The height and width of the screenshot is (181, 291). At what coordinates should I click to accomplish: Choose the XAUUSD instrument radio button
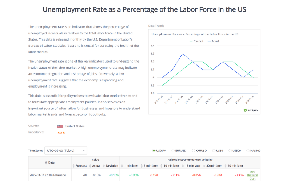point(193,150)
